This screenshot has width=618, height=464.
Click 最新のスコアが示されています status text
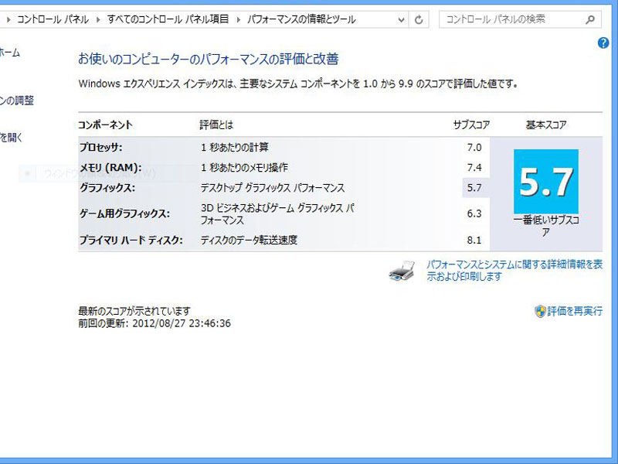click(x=134, y=312)
